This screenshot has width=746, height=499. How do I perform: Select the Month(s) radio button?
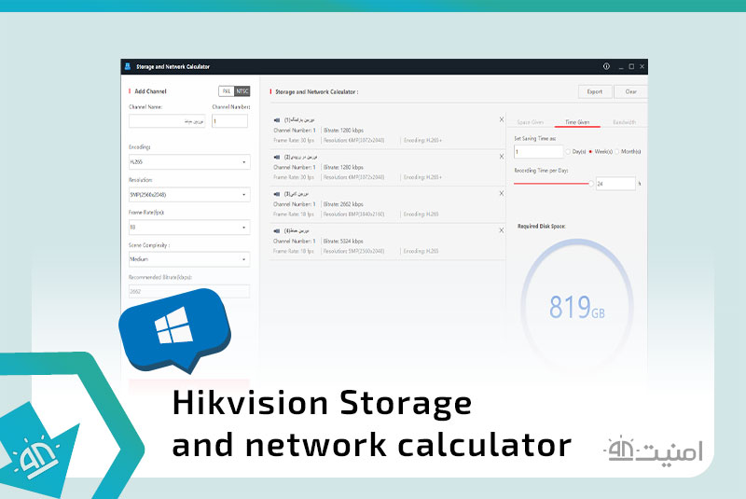[617, 152]
